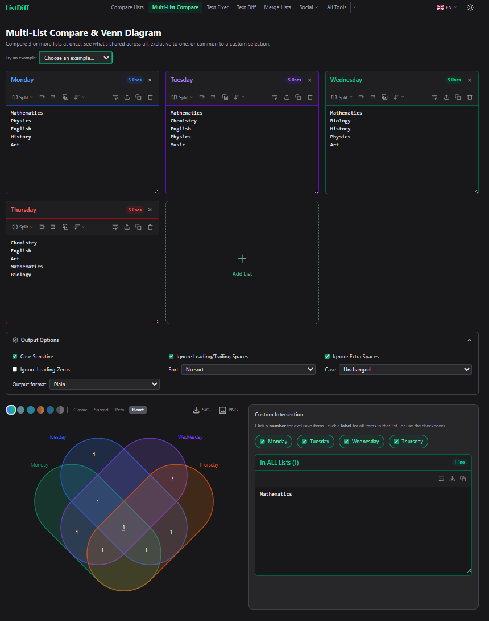This screenshot has height=621, width=489.
Task: Toggle word wrap in the Thursday list
Action: (x=115, y=227)
